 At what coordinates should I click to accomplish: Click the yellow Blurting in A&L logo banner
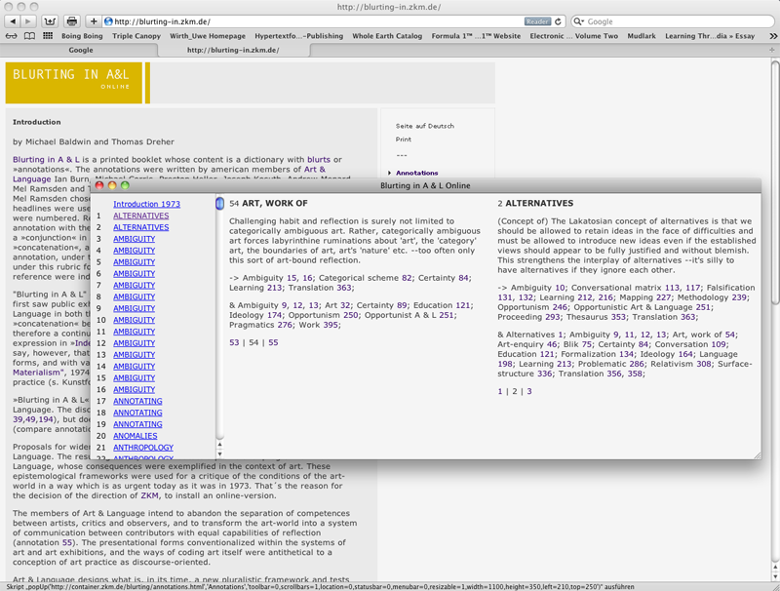73,83
